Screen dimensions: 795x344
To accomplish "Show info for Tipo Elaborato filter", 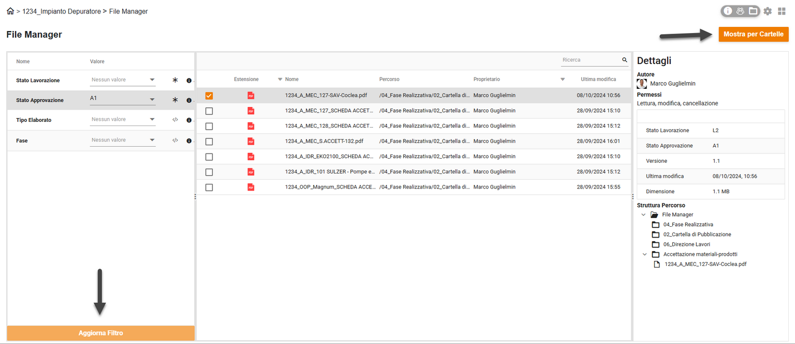I will pyautogui.click(x=189, y=120).
